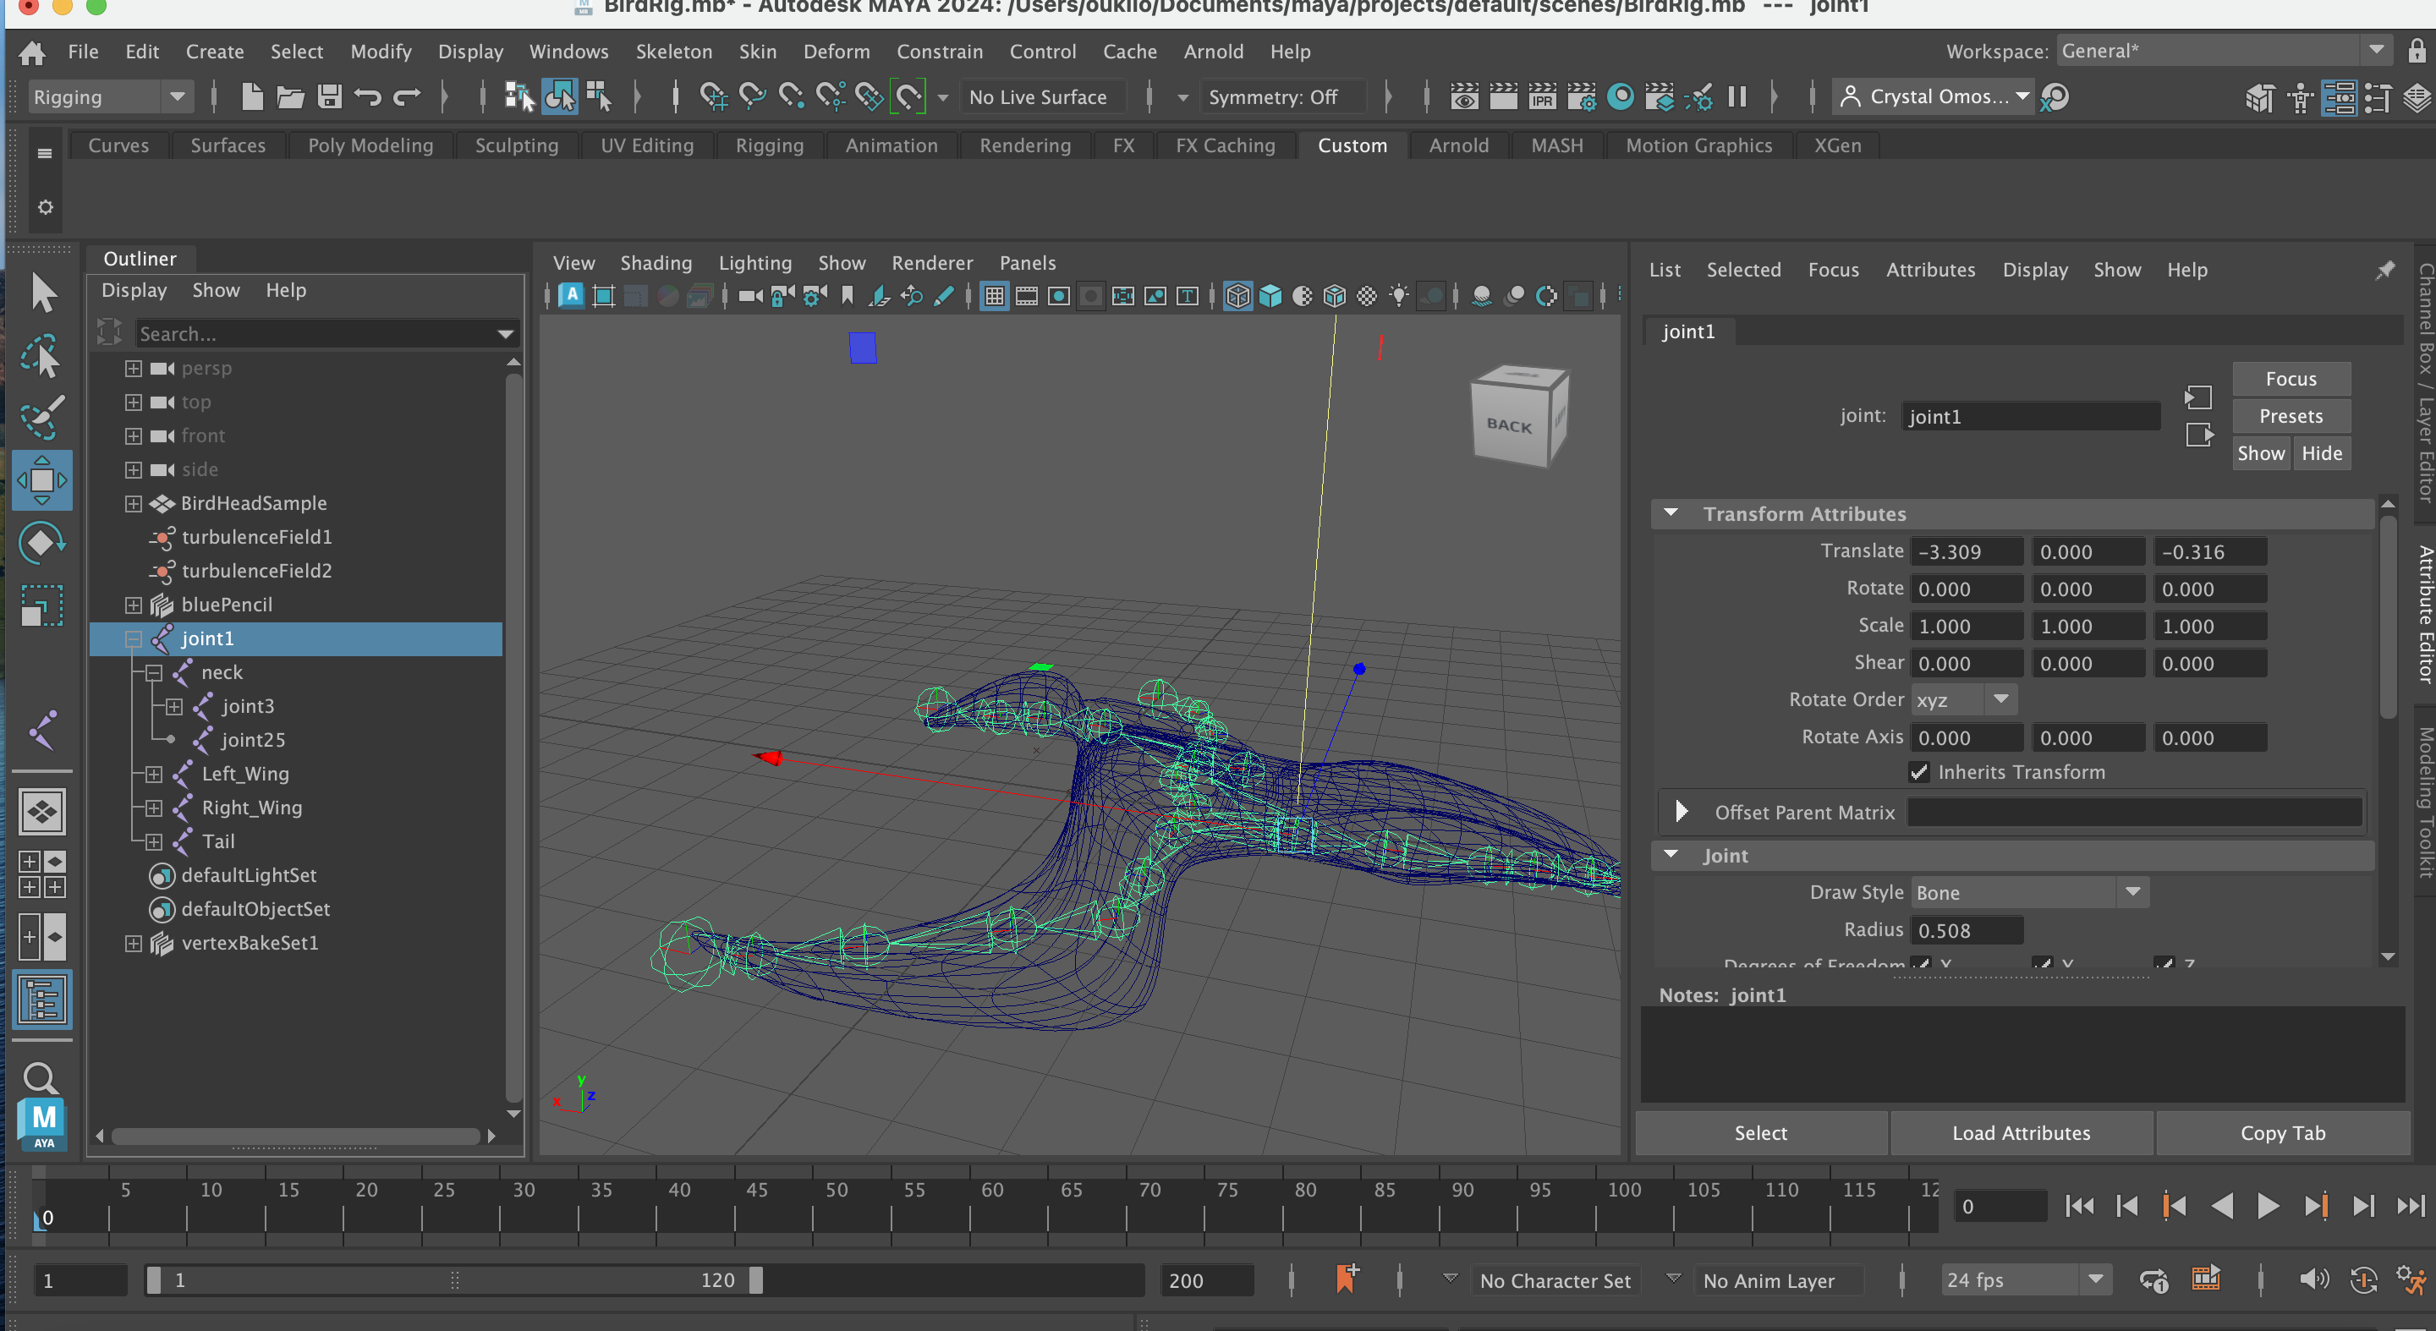This screenshot has height=1331, width=2436.
Task: Collapse the Transform Attributes section
Action: click(x=1671, y=513)
